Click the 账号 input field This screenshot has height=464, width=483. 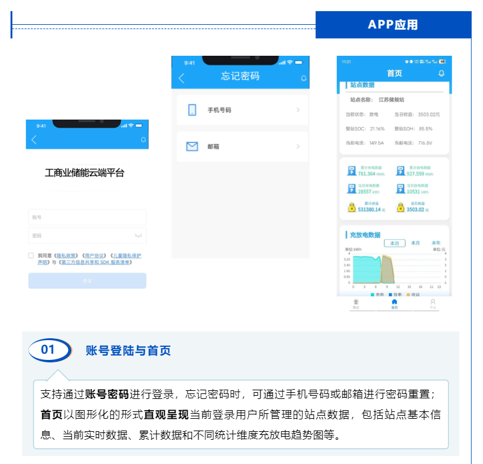point(87,217)
